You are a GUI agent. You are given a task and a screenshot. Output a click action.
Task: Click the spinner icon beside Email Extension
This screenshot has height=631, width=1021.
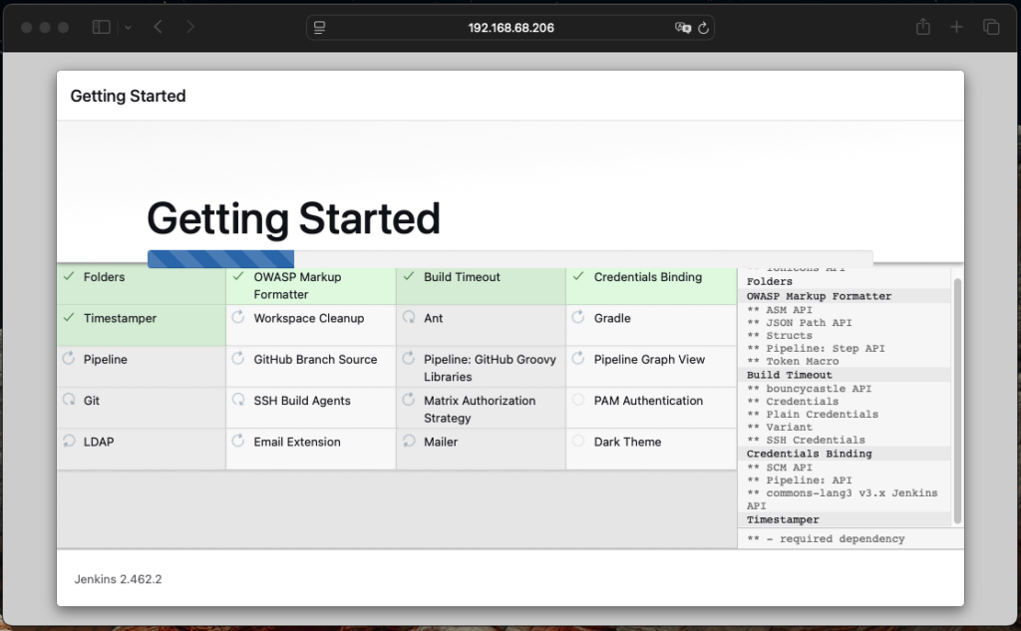[x=238, y=441]
